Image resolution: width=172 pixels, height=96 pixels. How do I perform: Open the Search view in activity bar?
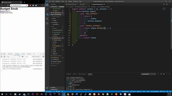coord(47,9)
